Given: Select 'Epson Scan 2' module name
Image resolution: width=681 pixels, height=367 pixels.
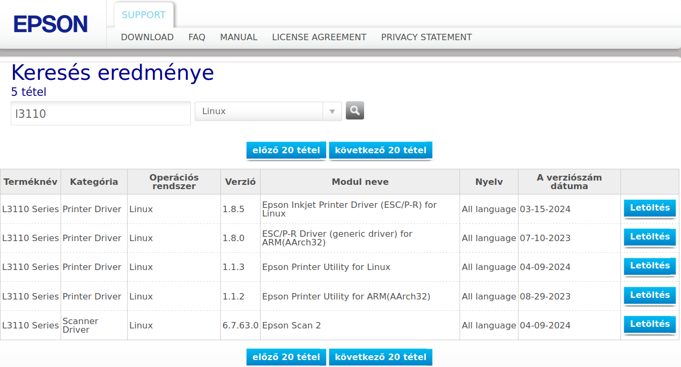Looking at the screenshot, I should (x=291, y=325).
